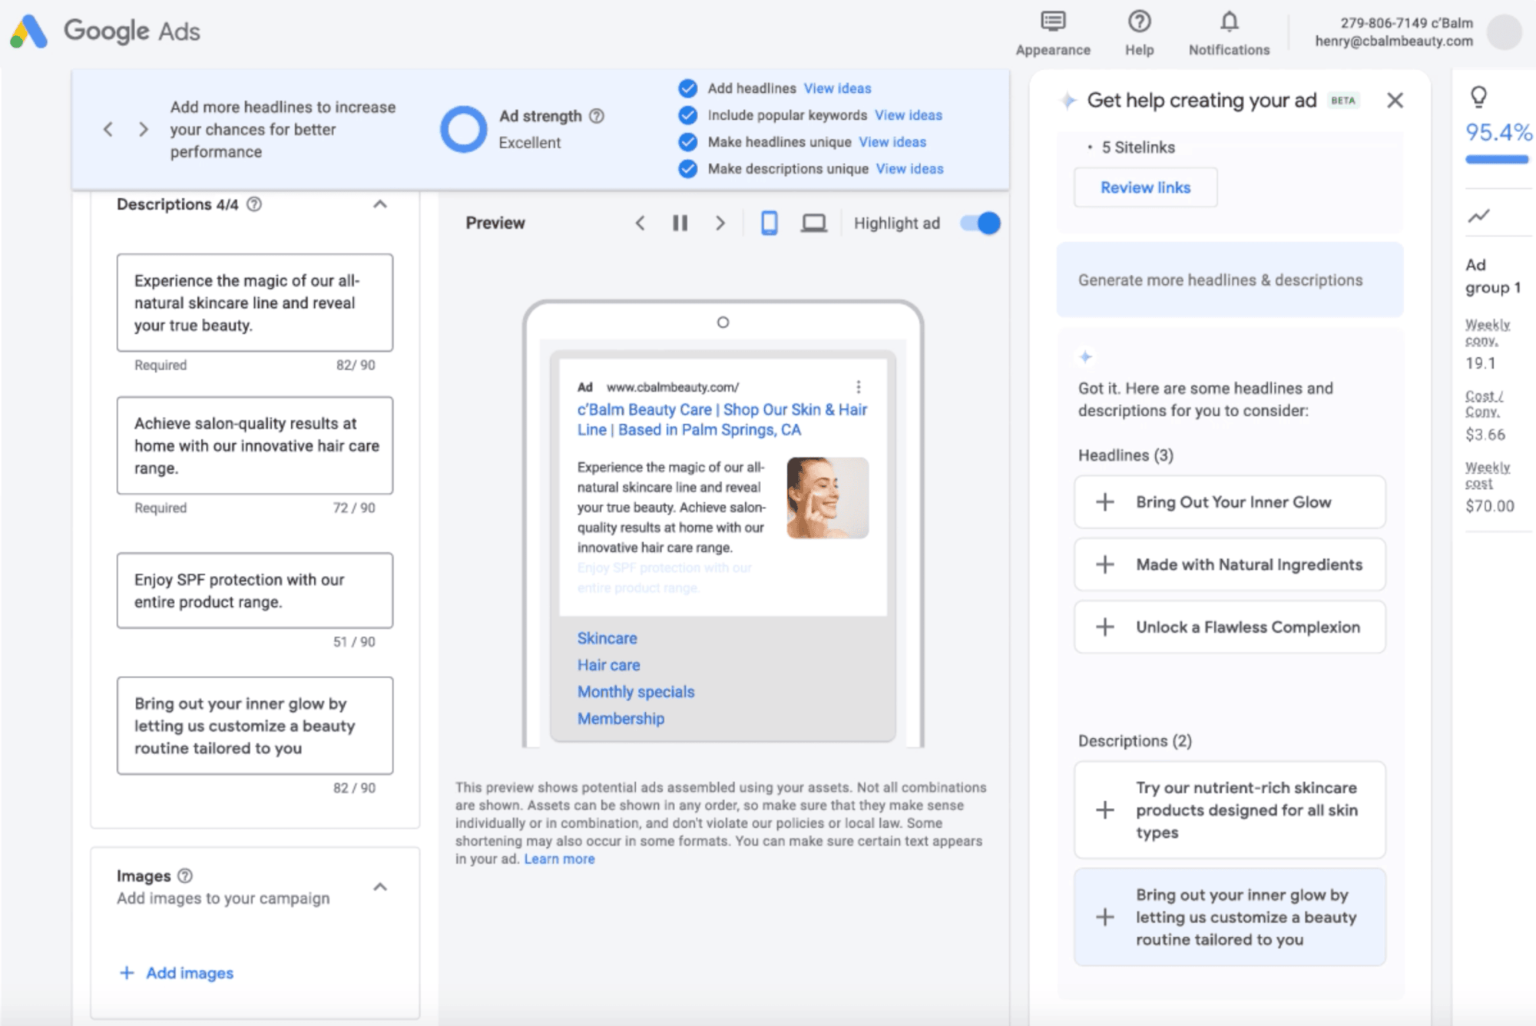The height and width of the screenshot is (1026, 1536).
Task: Select the ad strength progress ring indicator
Action: 464,128
